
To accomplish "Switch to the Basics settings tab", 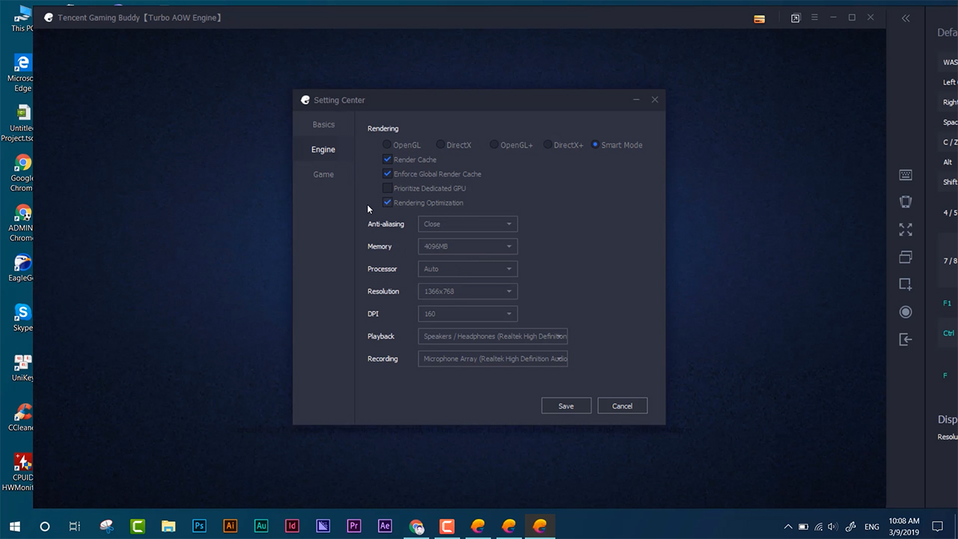I will tap(323, 125).
